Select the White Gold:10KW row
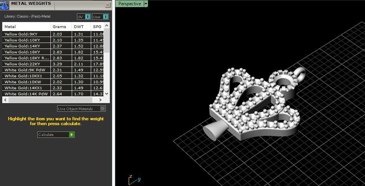Screen dimensions: 365x186 53,82
